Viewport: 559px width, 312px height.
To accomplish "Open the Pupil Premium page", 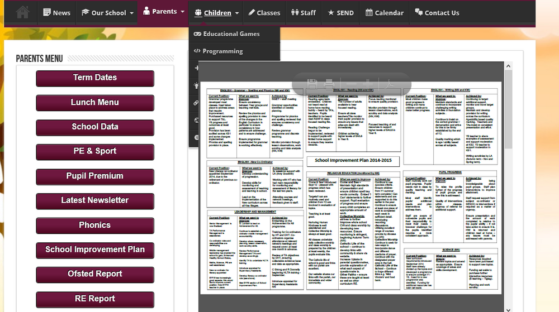I will [95, 176].
